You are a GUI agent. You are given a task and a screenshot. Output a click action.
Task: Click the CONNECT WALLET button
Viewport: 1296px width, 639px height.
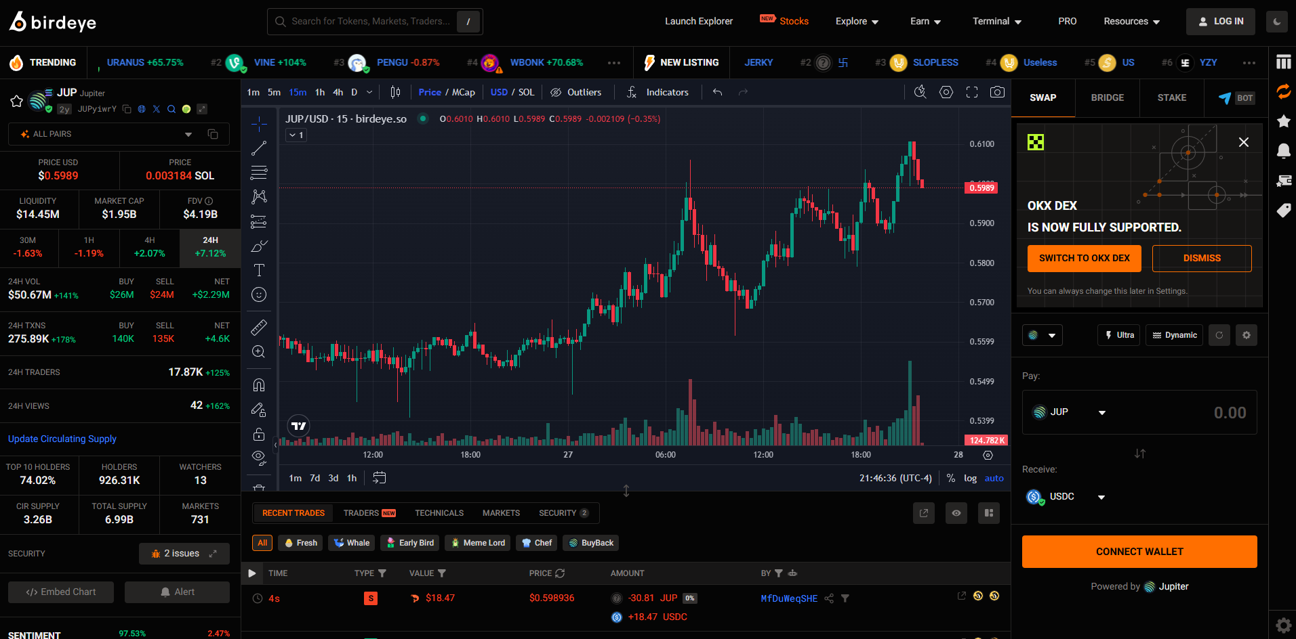click(1139, 551)
